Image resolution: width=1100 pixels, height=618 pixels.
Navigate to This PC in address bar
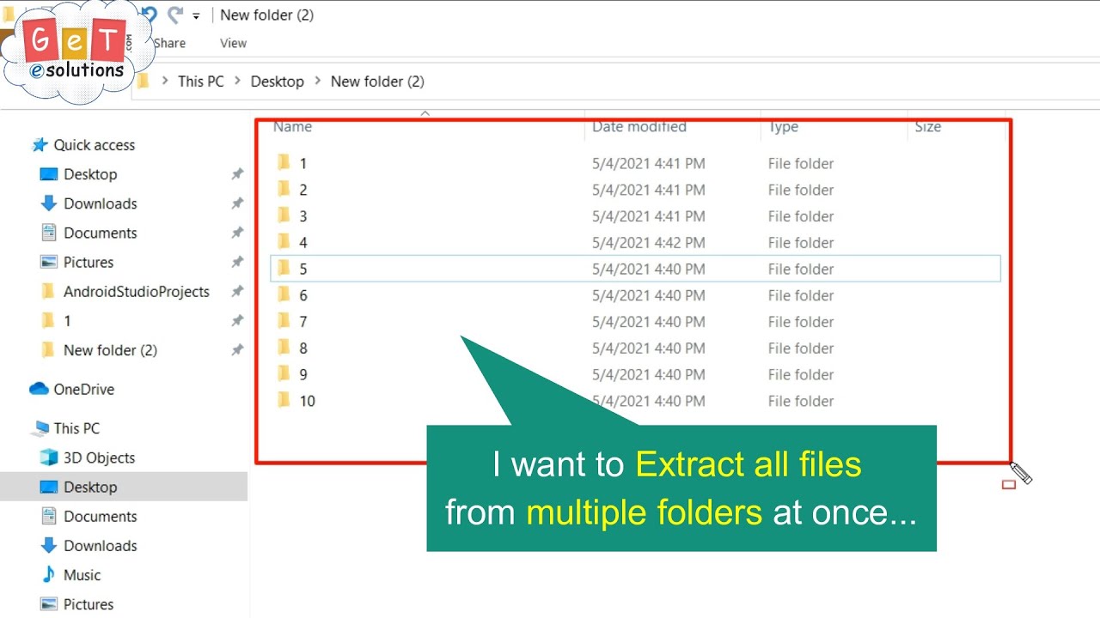pyautogui.click(x=200, y=82)
